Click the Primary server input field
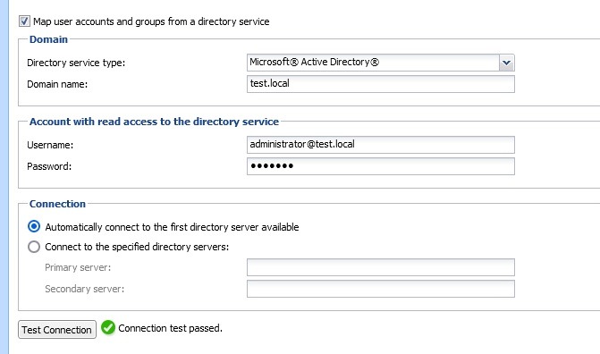 pos(380,267)
